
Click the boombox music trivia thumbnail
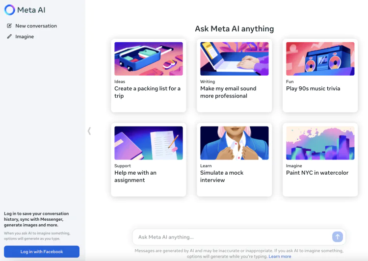point(320,59)
